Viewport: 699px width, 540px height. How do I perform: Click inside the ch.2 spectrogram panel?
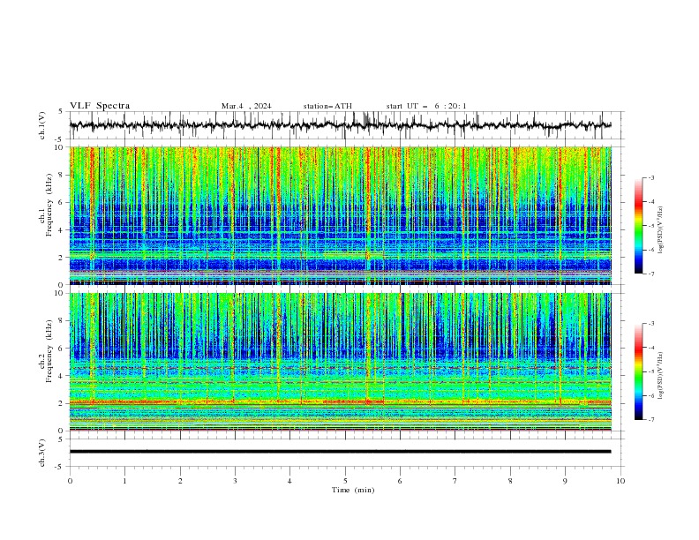[340, 362]
